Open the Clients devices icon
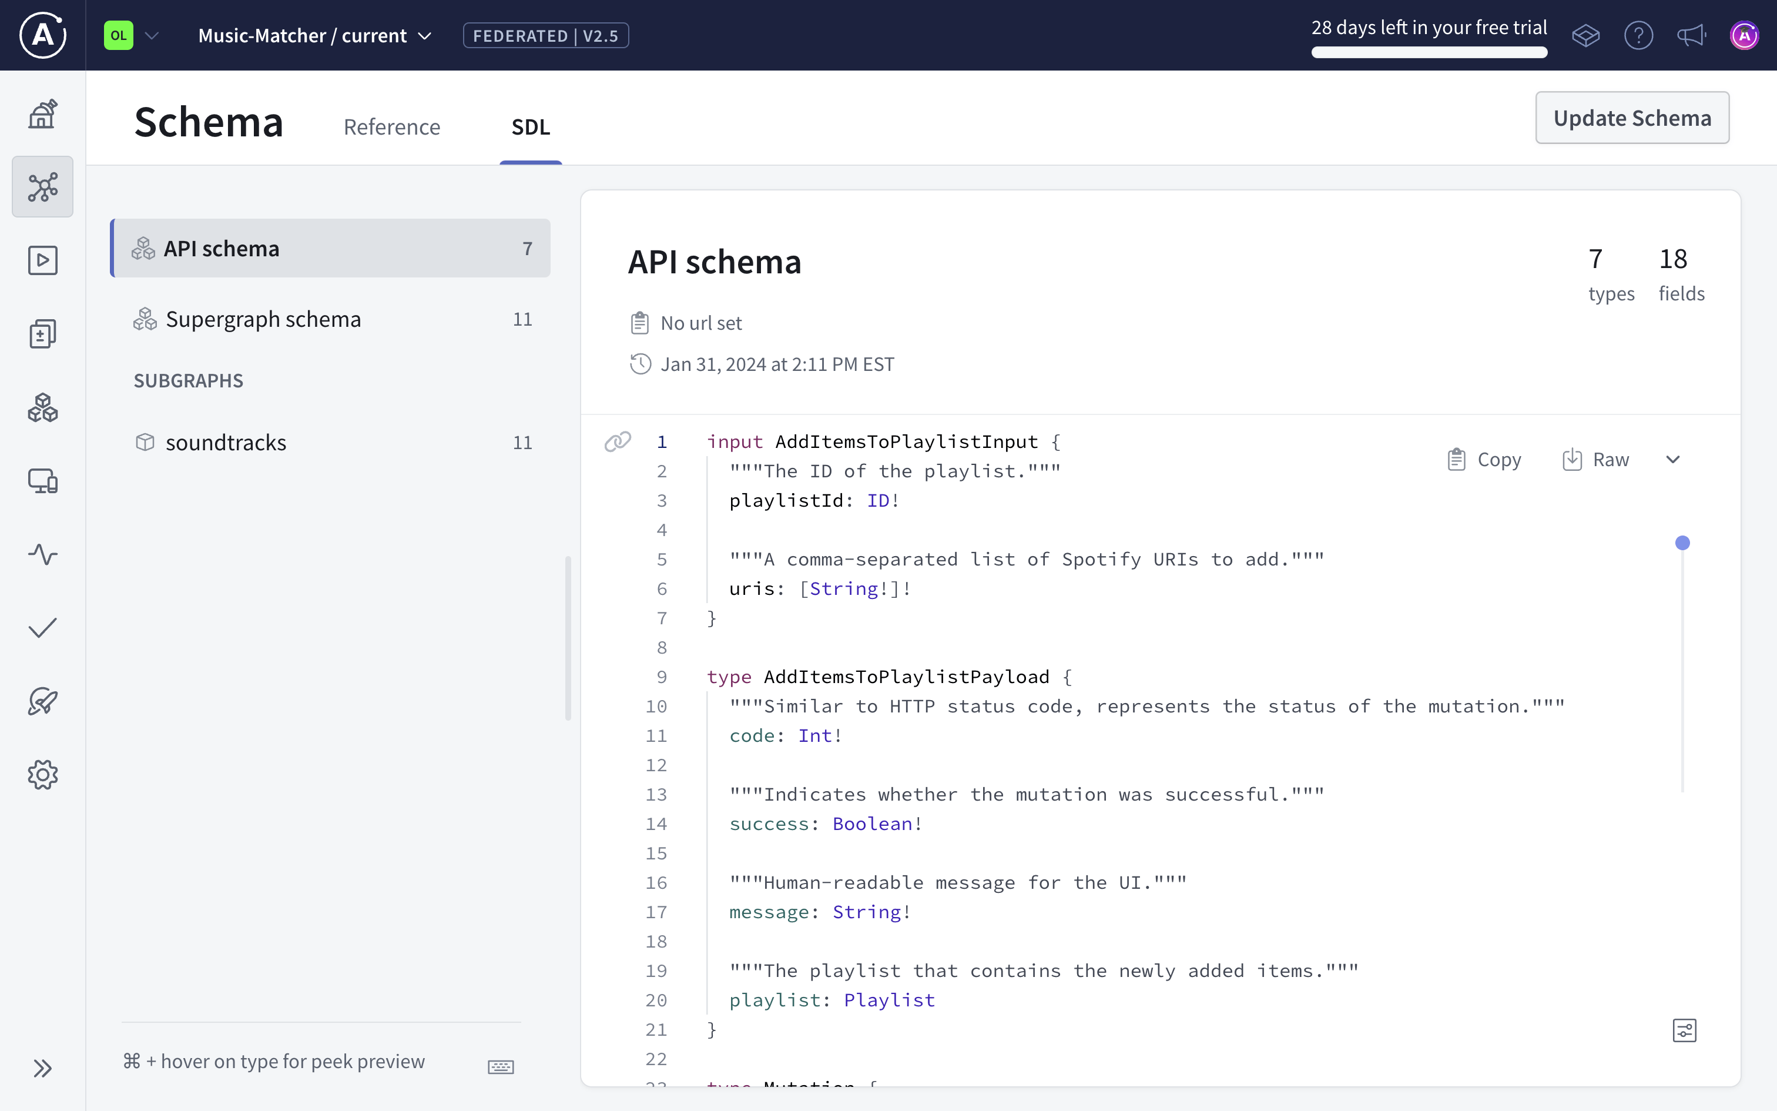This screenshot has height=1111, width=1777. (42, 481)
